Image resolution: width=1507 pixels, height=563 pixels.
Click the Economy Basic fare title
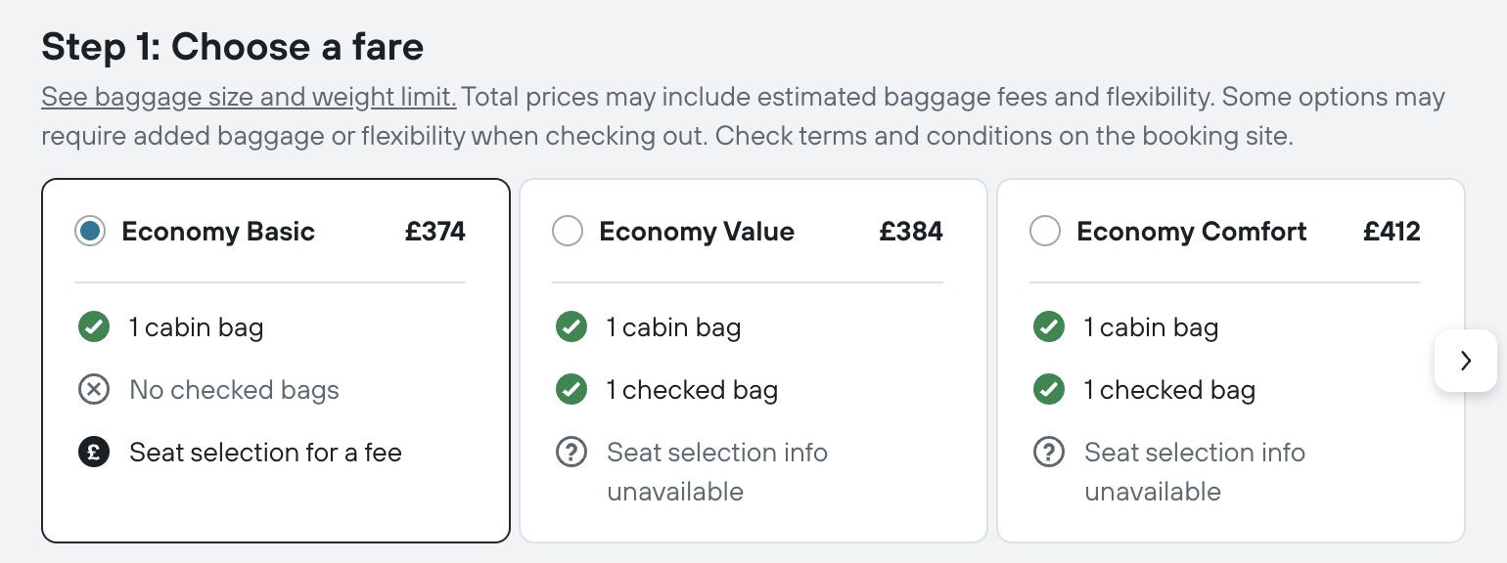tap(218, 232)
